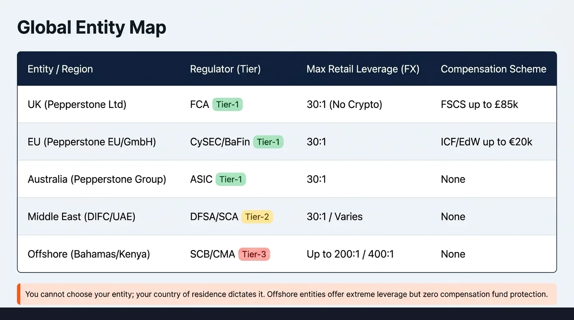Select the 30:1 leverage in the EU row
574x320 pixels.
tap(316, 142)
